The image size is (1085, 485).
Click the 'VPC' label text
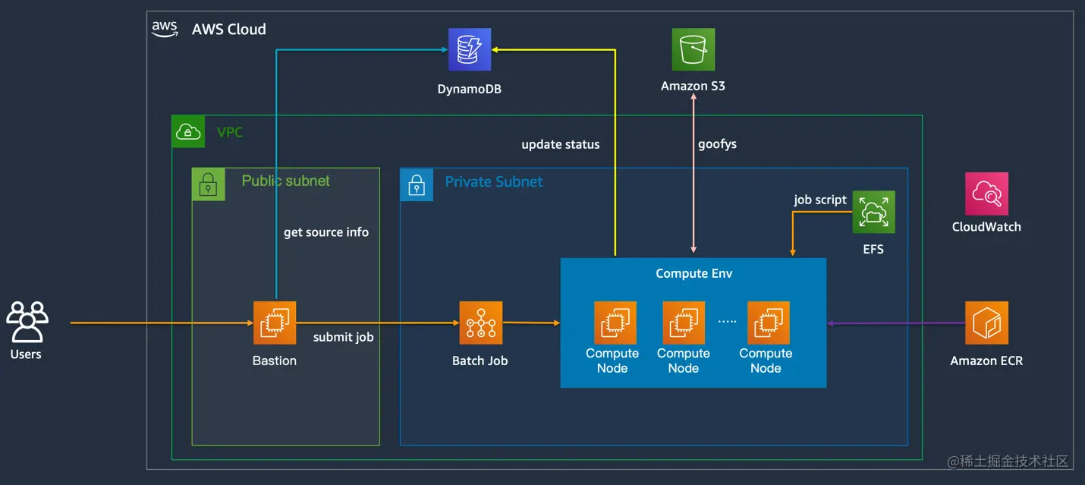pos(230,132)
